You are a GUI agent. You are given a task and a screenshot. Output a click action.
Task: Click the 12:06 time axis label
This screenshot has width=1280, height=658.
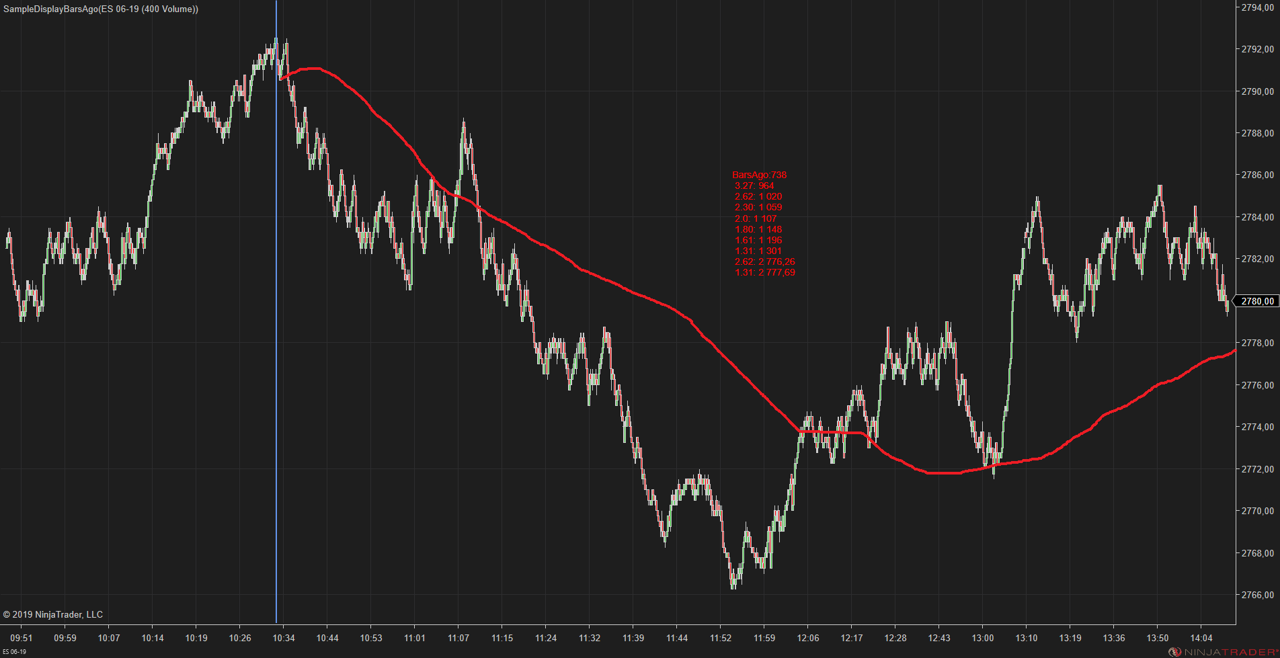point(808,638)
